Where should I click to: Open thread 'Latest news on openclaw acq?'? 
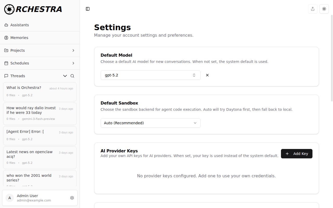click(x=40, y=158)
